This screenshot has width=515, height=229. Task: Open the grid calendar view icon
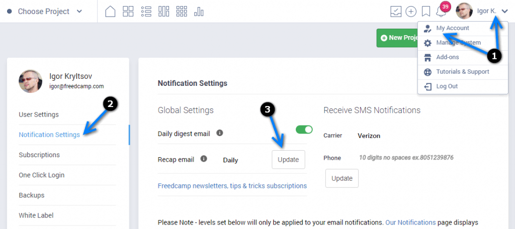(x=181, y=12)
